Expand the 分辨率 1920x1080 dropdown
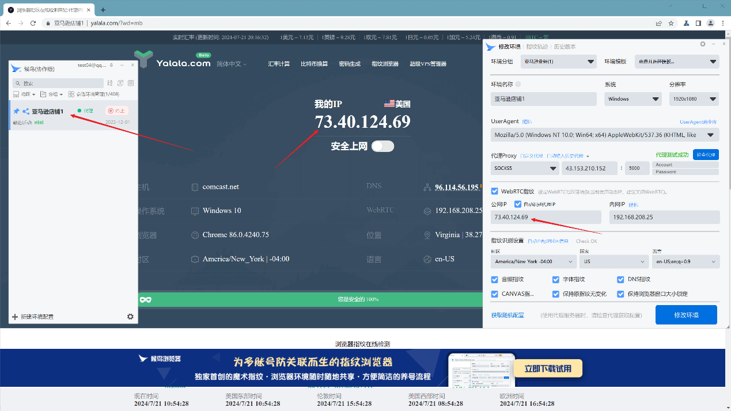Screen dimensions: 731x411 click(694, 98)
